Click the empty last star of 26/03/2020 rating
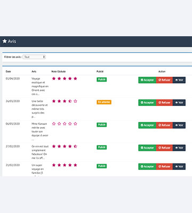The height and width of the screenshot is (213, 192). pyautogui.click(x=75, y=101)
